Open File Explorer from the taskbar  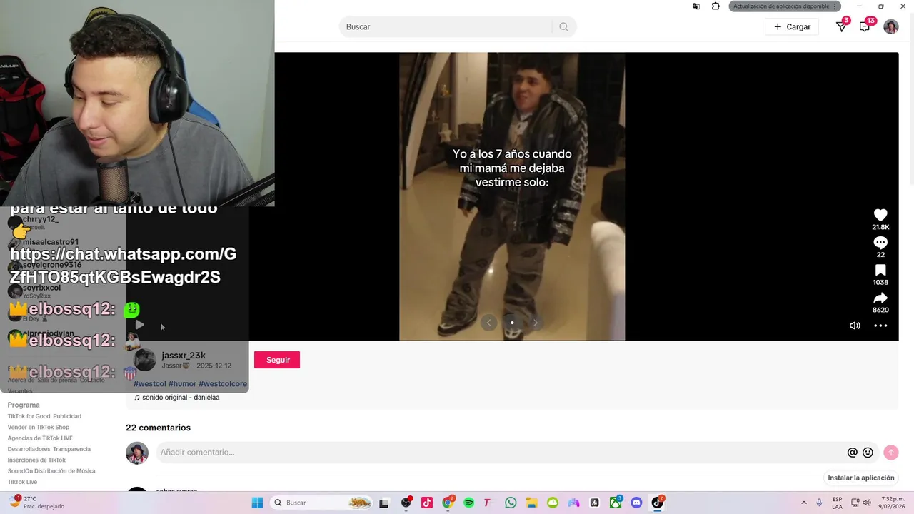[x=531, y=503]
